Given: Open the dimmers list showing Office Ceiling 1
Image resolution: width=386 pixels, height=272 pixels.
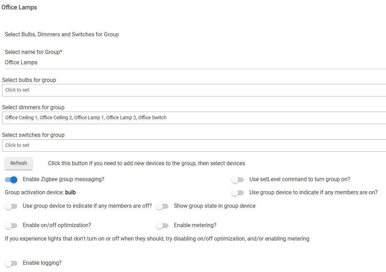Looking at the screenshot, I should coord(194,118).
